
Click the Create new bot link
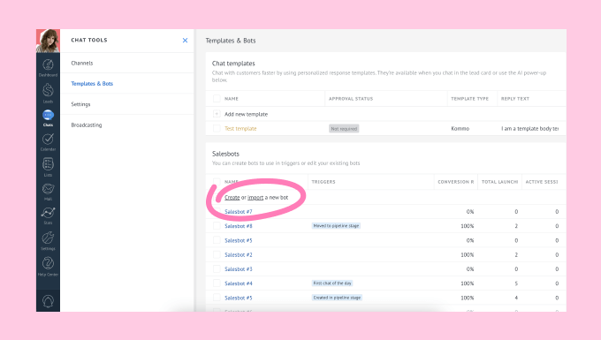click(232, 197)
